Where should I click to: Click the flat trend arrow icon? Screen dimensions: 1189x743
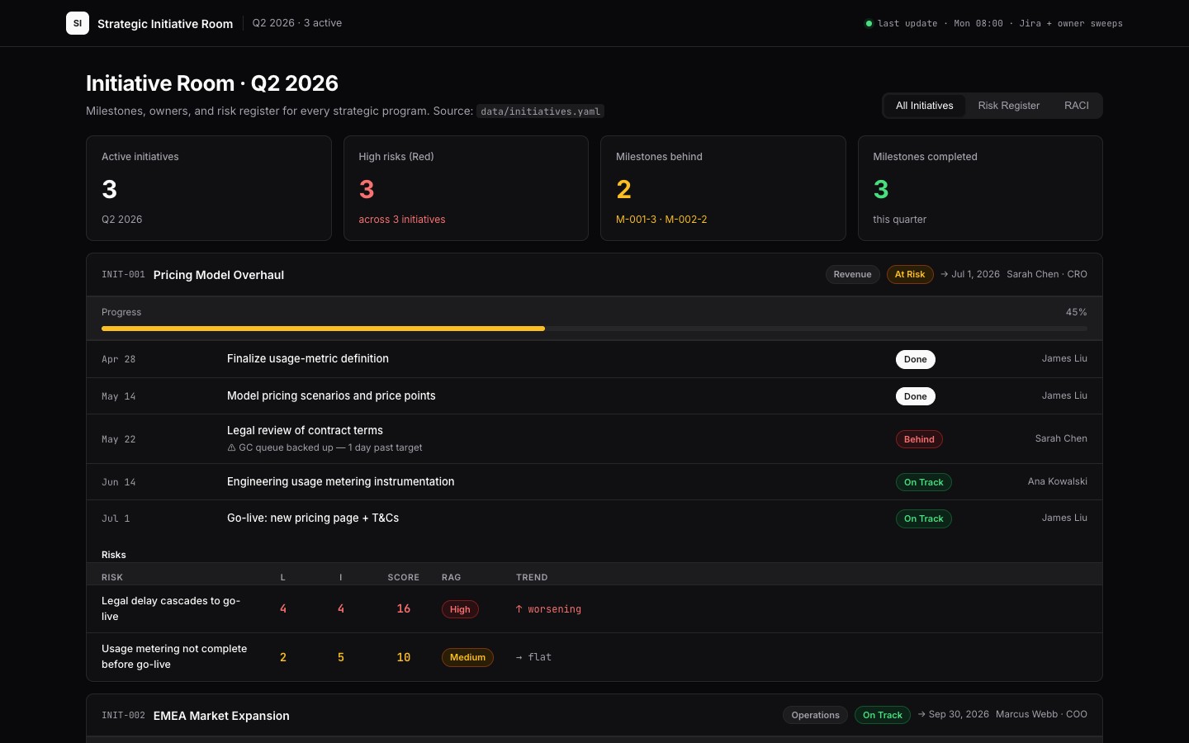pos(519,657)
